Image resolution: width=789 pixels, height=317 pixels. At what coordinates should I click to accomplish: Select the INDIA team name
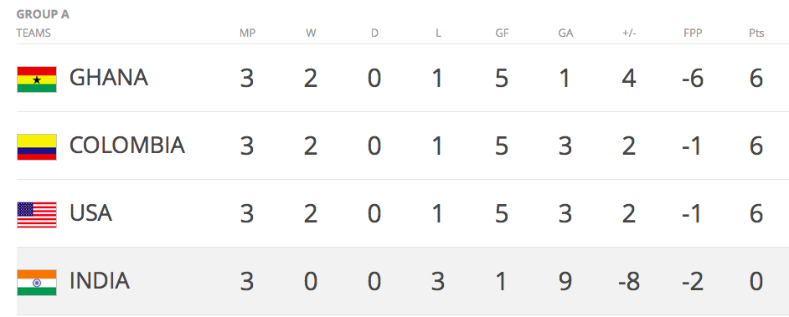(x=100, y=281)
